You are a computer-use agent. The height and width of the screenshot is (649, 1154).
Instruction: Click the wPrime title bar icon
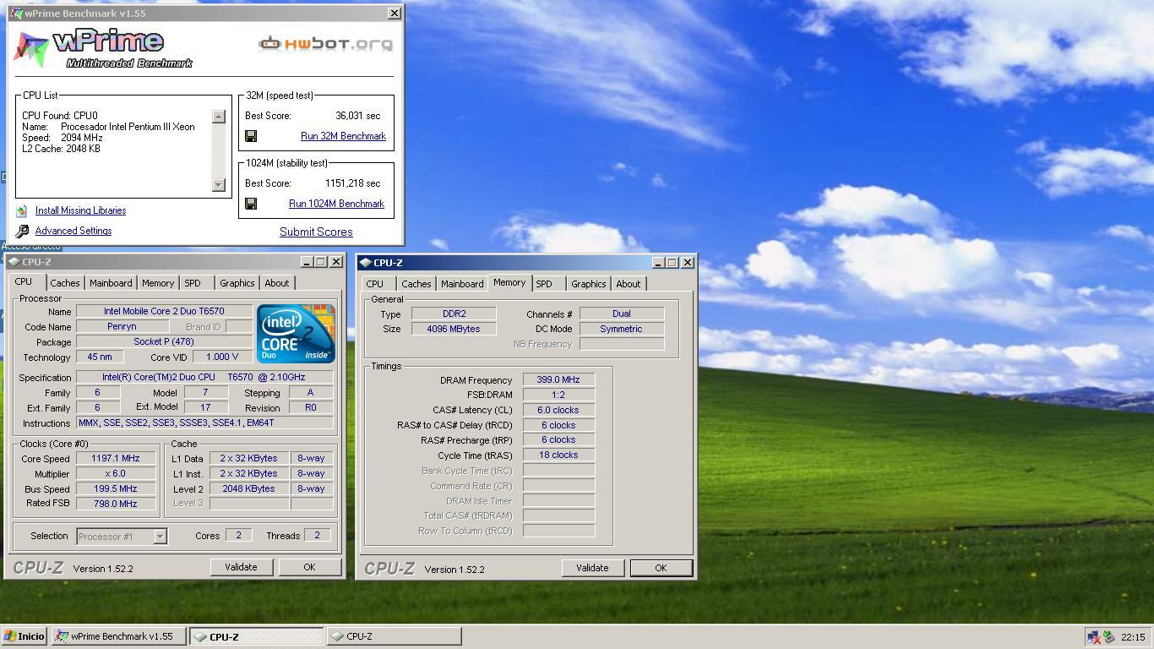click(x=17, y=14)
